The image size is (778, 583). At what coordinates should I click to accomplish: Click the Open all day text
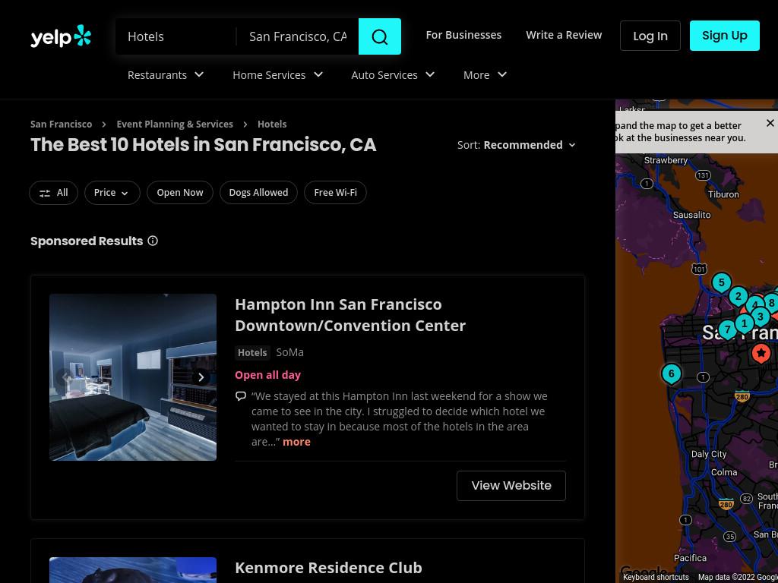(x=268, y=375)
